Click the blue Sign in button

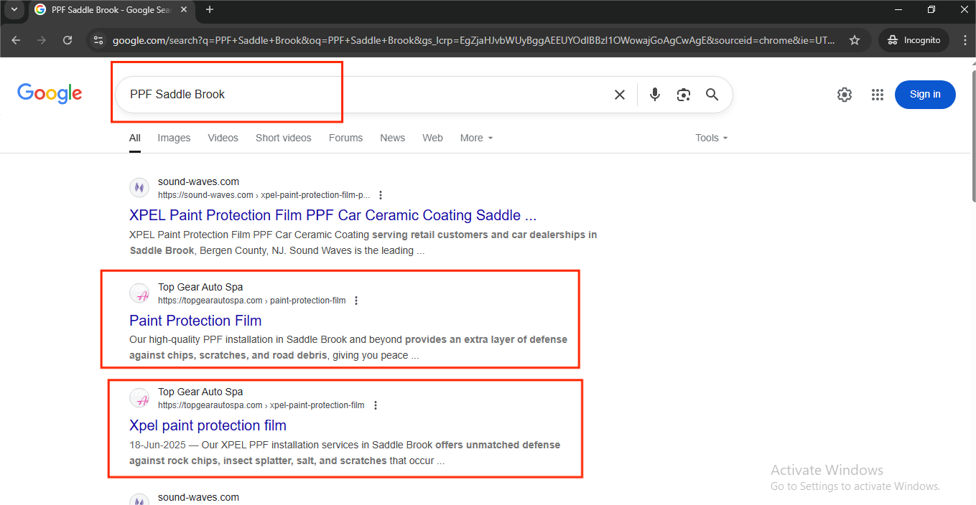(924, 95)
